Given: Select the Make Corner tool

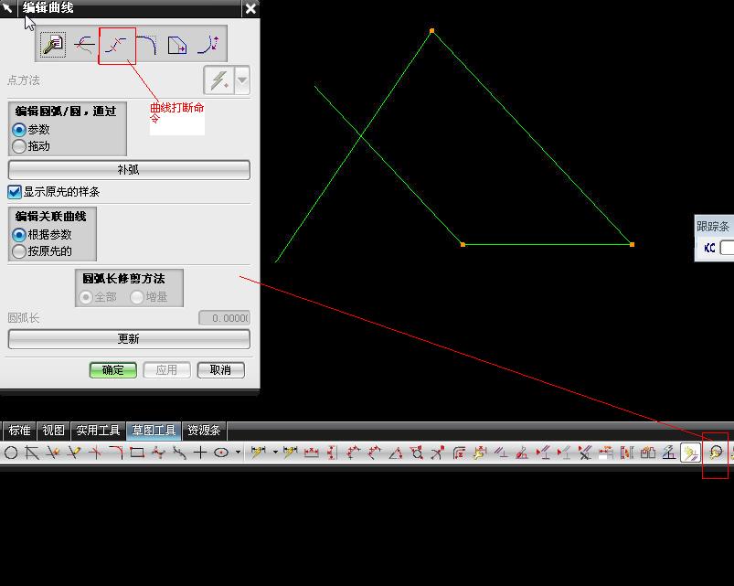Looking at the screenshot, I should 95,453.
